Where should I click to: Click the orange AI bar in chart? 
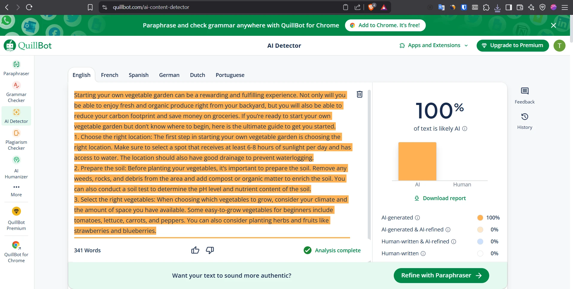point(417,161)
